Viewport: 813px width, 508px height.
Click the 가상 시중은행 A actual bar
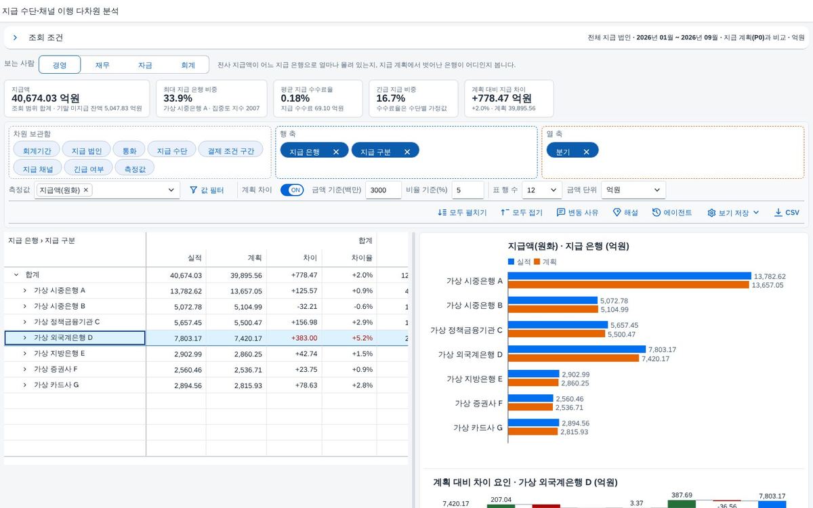pyautogui.click(x=629, y=276)
